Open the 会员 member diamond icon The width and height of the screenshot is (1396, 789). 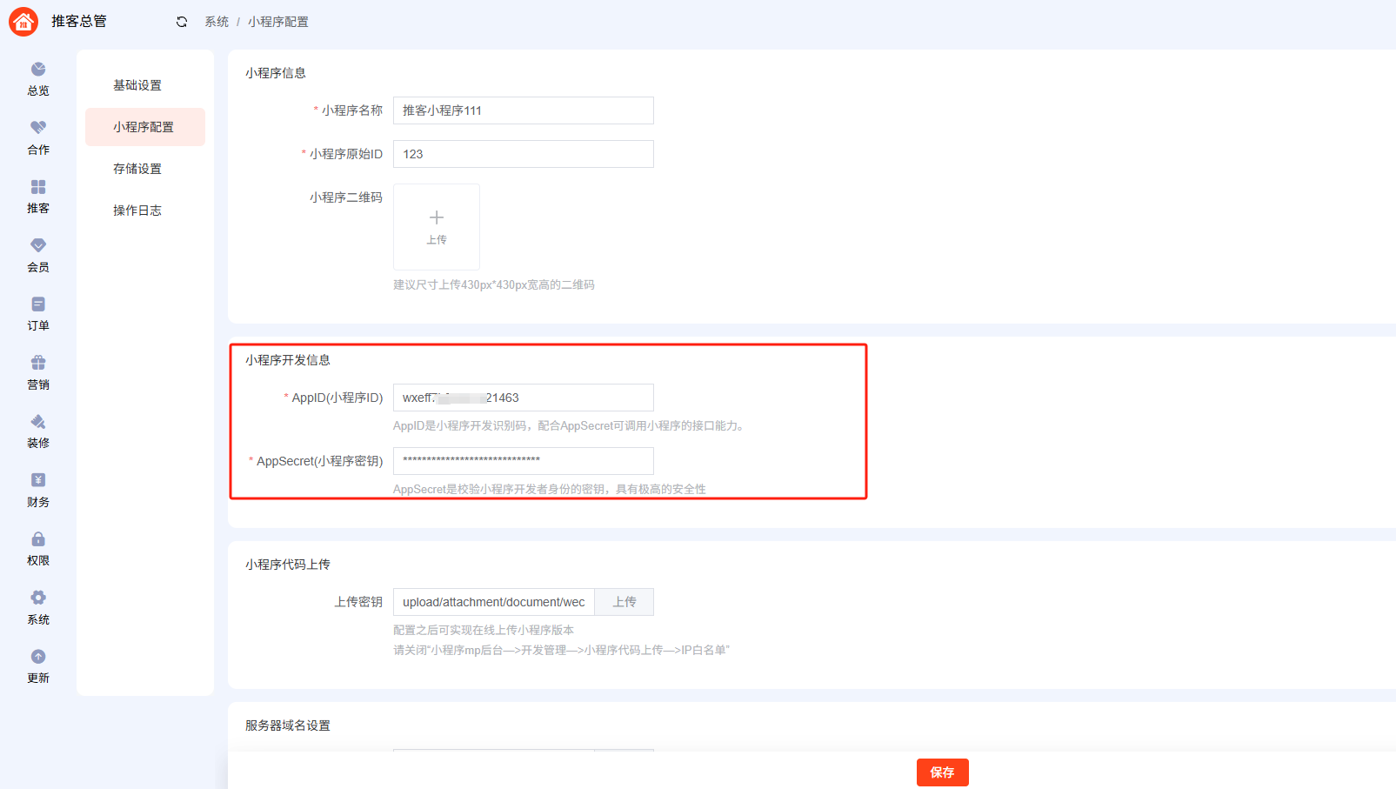[x=38, y=245]
